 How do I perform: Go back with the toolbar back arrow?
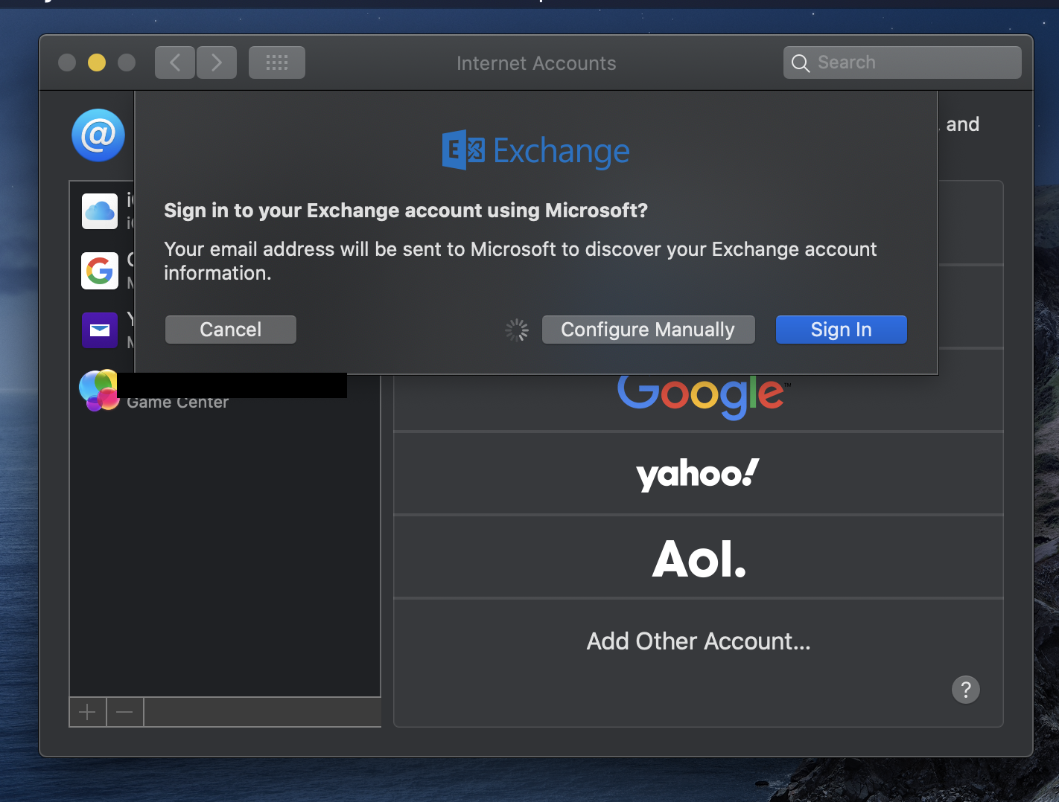click(175, 62)
